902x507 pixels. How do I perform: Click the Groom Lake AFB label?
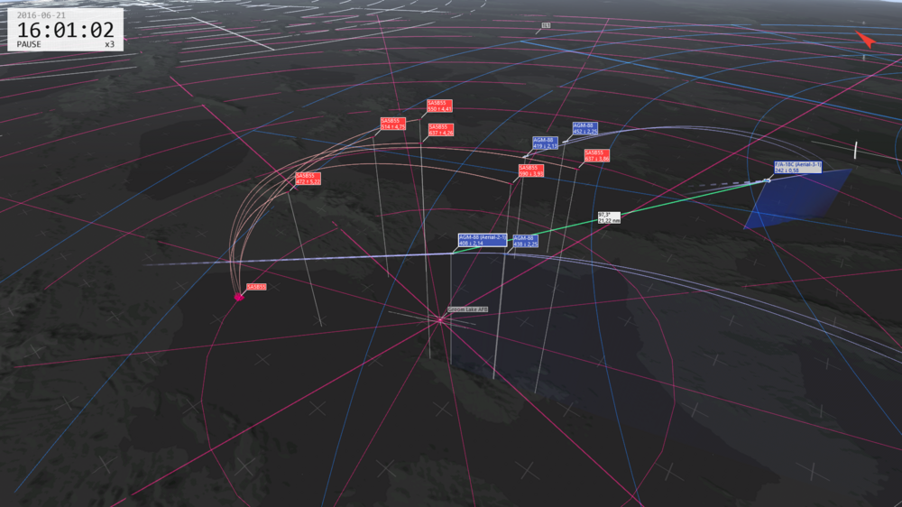click(467, 309)
